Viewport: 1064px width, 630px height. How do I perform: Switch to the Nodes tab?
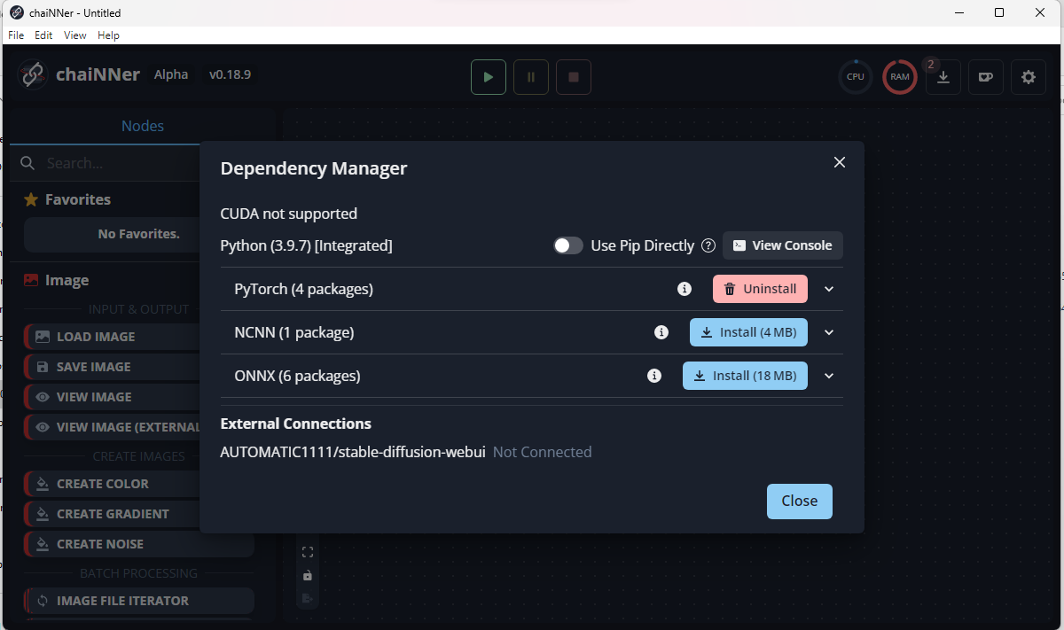pos(142,126)
